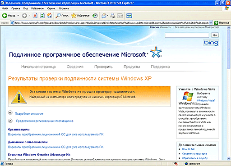Open the Вид menu
This screenshot has height=166, width=231.
pos(26,9)
